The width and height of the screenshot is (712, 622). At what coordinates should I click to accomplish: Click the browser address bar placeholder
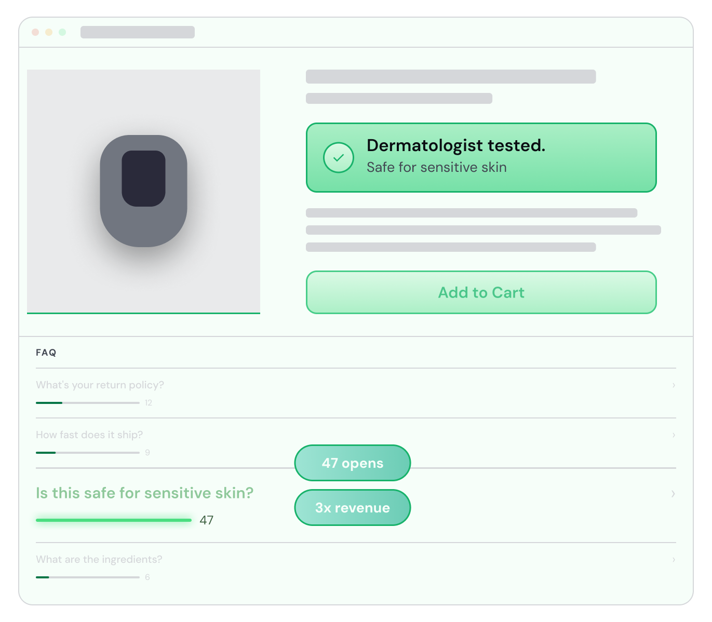coord(138,32)
